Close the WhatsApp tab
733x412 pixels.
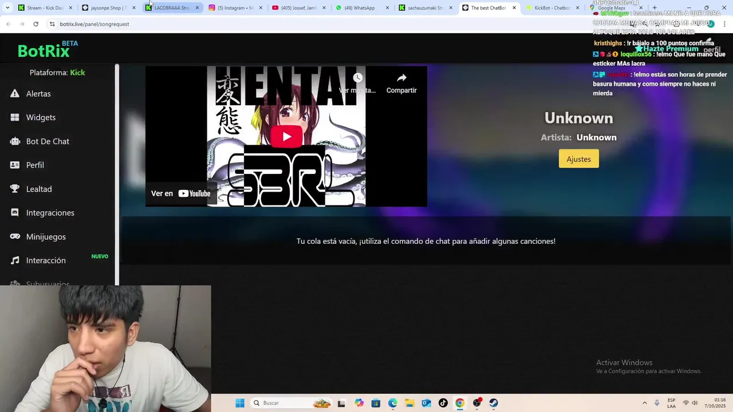(x=387, y=8)
